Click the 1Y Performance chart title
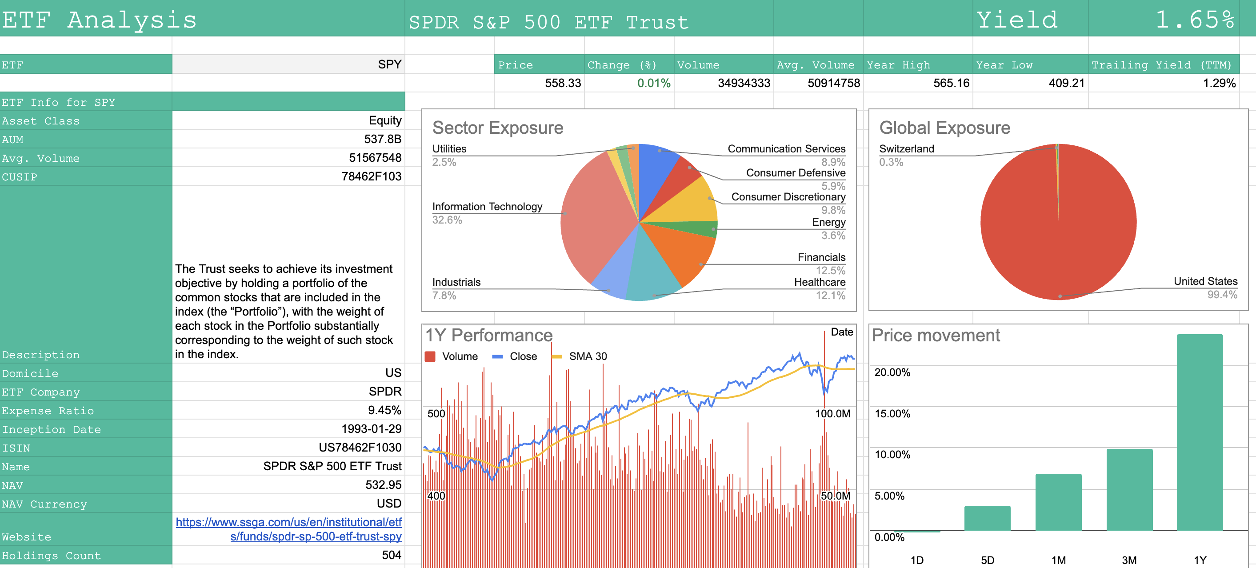The height and width of the screenshot is (568, 1256). (488, 336)
